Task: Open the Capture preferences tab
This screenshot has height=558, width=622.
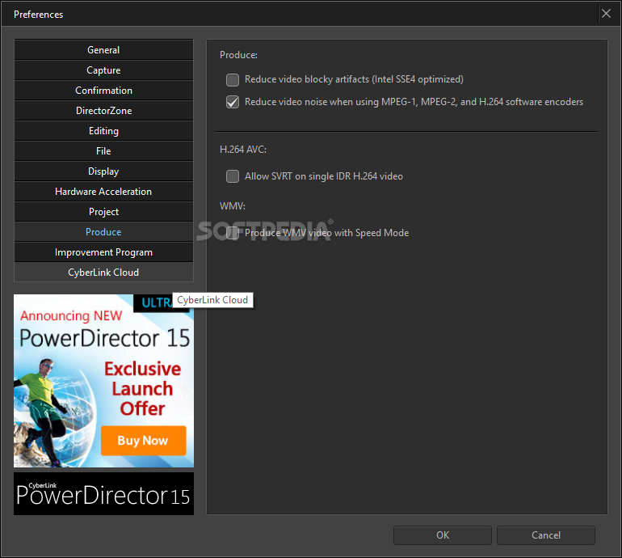Action: [103, 70]
